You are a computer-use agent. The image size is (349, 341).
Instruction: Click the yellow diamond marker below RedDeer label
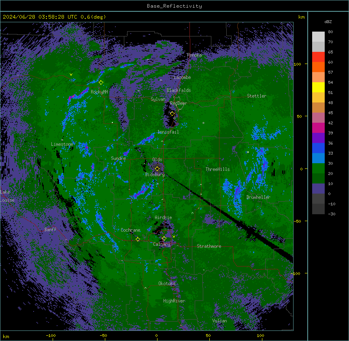click(x=172, y=114)
